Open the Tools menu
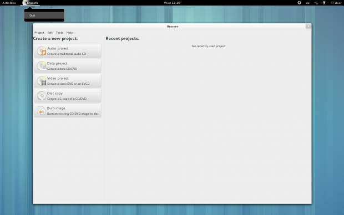This screenshot has height=215, width=344. point(59,33)
